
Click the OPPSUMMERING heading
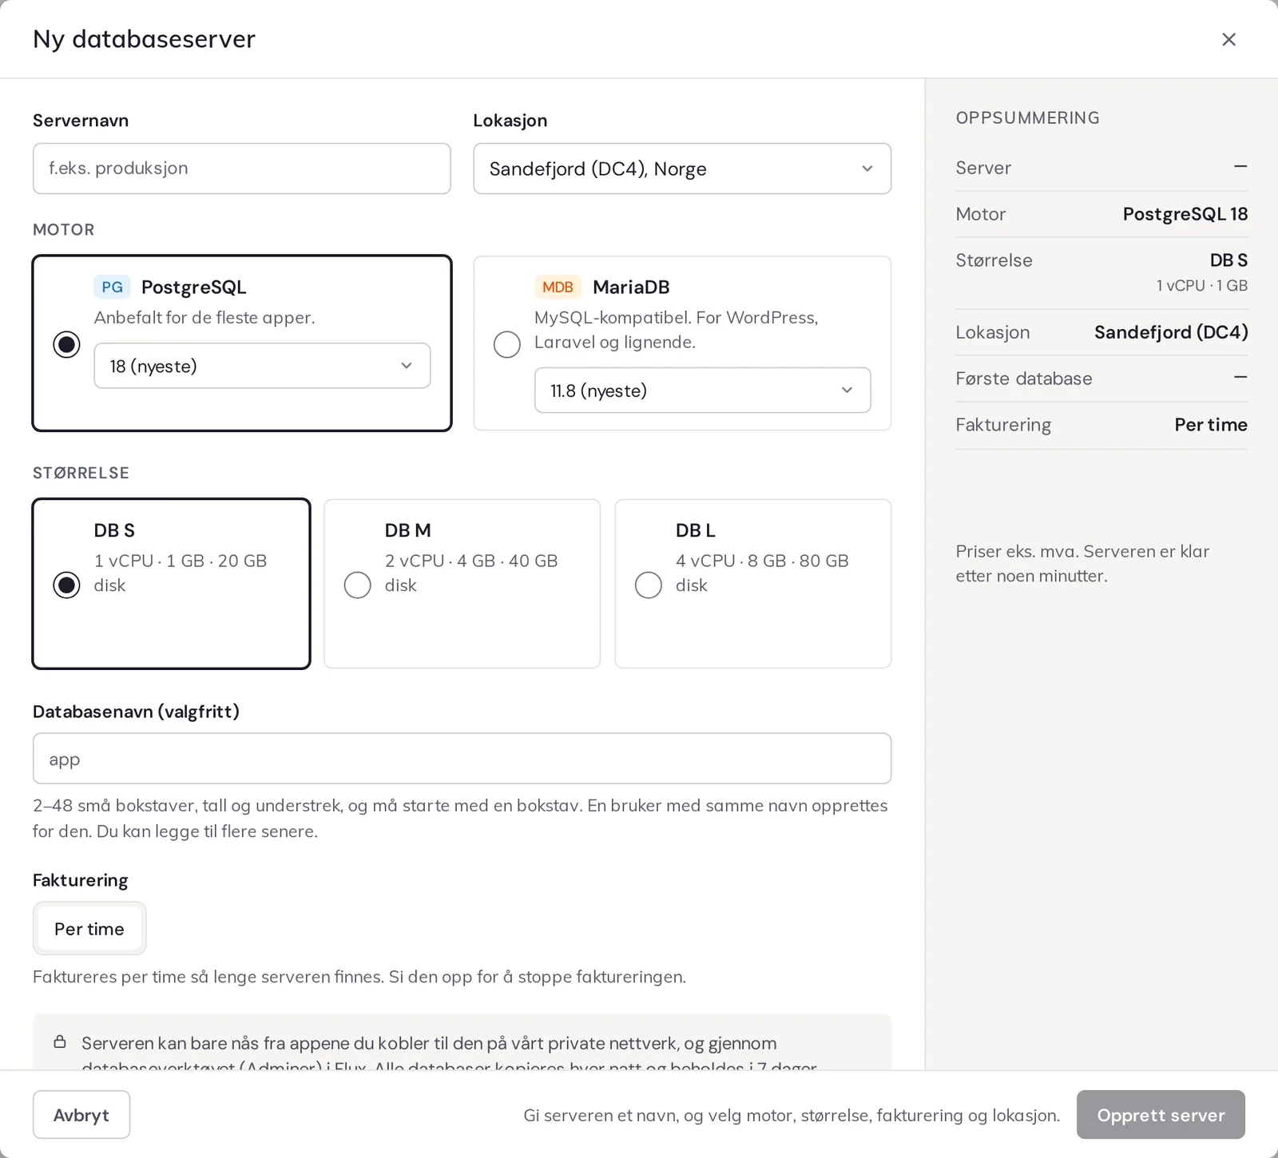(x=1027, y=118)
